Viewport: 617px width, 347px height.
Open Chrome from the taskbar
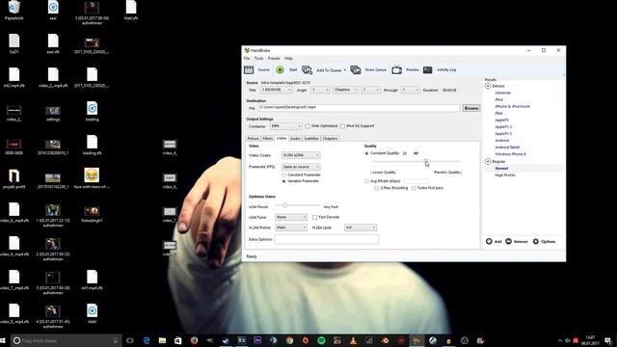point(289,340)
